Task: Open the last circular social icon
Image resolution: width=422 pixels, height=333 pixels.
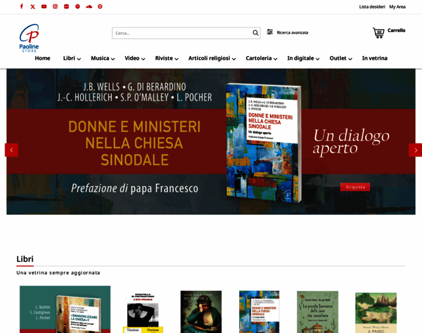Action: coord(100,7)
